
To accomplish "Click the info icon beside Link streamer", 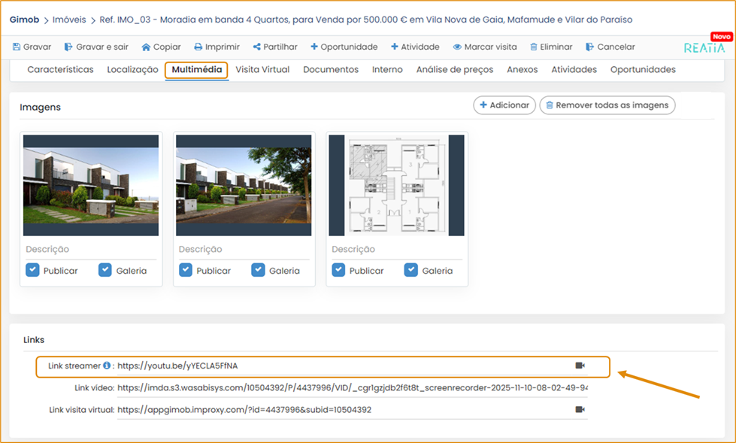I will [x=107, y=366].
